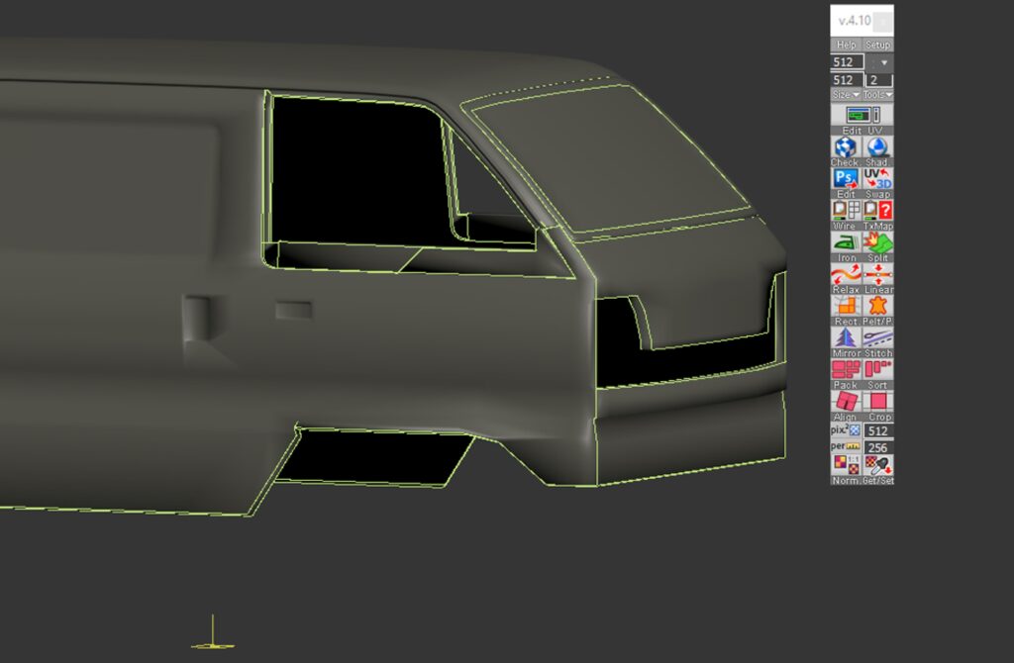This screenshot has width=1014, height=663.
Task: Expand the Tools dropdown
Action: [x=877, y=95]
